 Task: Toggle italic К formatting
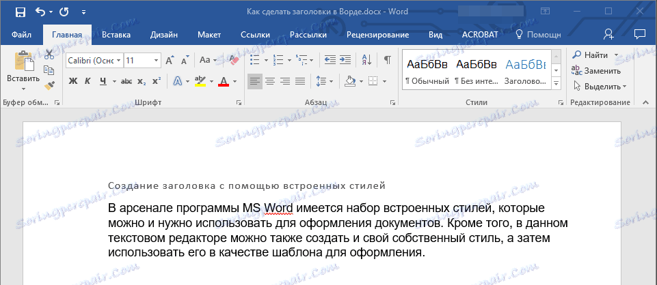(88, 81)
